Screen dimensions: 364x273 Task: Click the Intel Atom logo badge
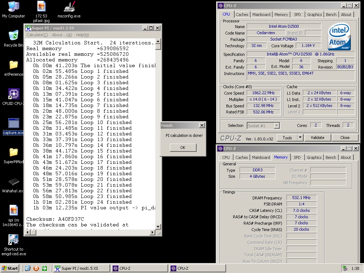pos(339,37)
